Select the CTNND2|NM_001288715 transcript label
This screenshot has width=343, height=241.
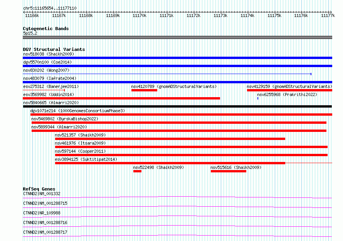click(45, 203)
